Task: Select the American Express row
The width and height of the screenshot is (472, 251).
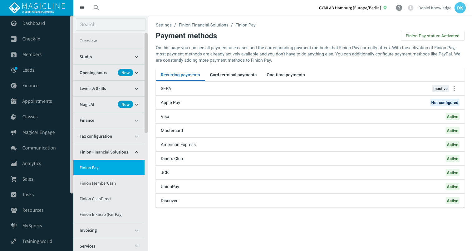Action: (x=310, y=144)
